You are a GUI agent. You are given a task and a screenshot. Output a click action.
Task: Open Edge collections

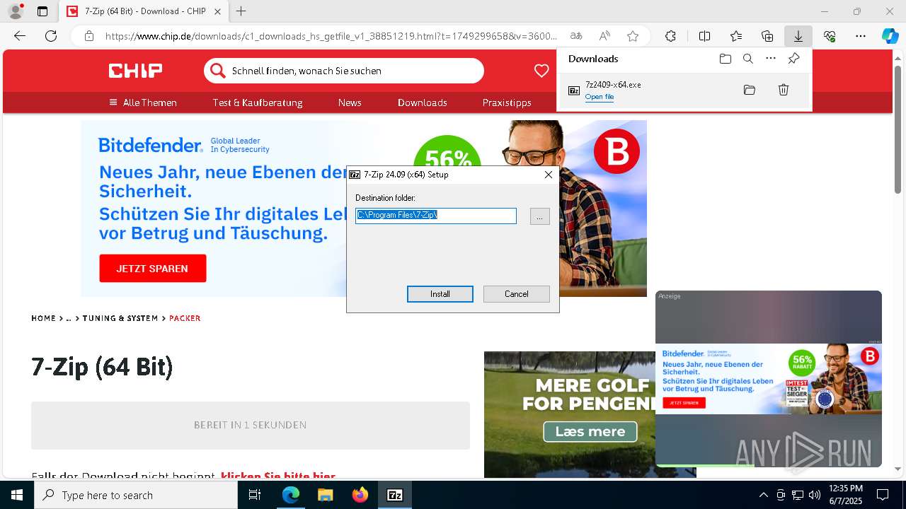click(x=767, y=36)
